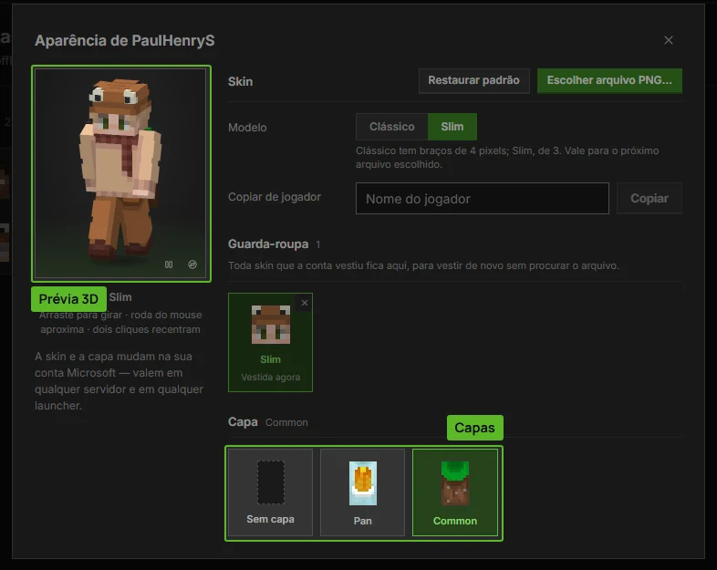Click the 'Vestida agora' status text
This screenshot has height=570, width=717.
point(271,377)
